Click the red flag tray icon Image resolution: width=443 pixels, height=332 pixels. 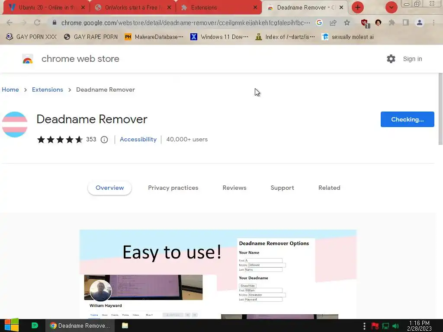[x=375, y=326]
